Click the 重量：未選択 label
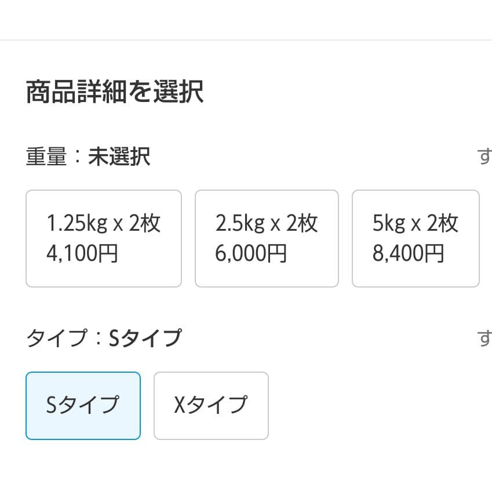This screenshot has width=492, height=480. (x=88, y=156)
